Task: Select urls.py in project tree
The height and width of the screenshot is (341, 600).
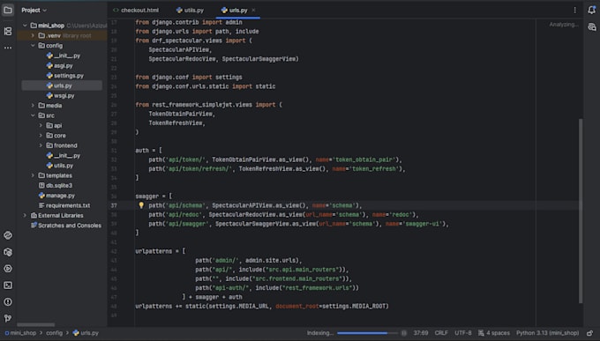Action: pyautogui.click(x=59, y=85)
